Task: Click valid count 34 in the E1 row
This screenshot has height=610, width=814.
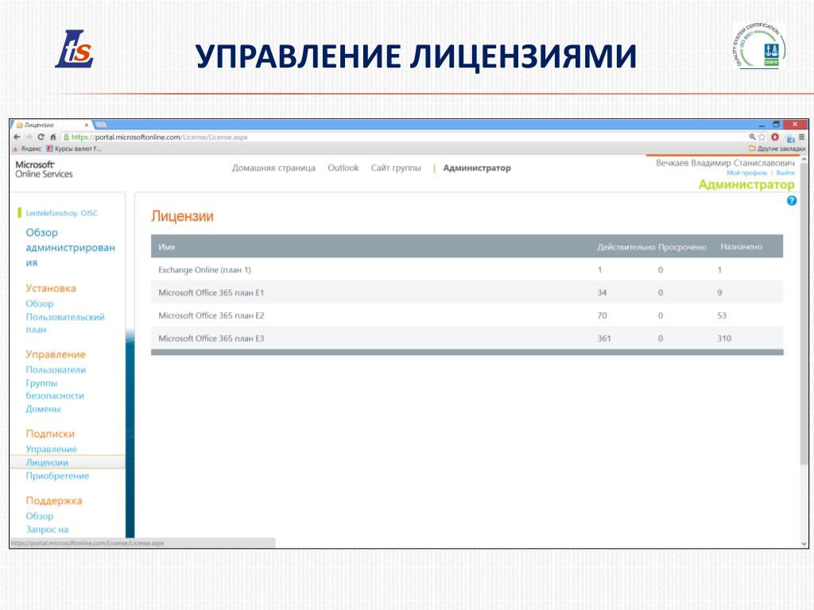Action: (602, 292)
